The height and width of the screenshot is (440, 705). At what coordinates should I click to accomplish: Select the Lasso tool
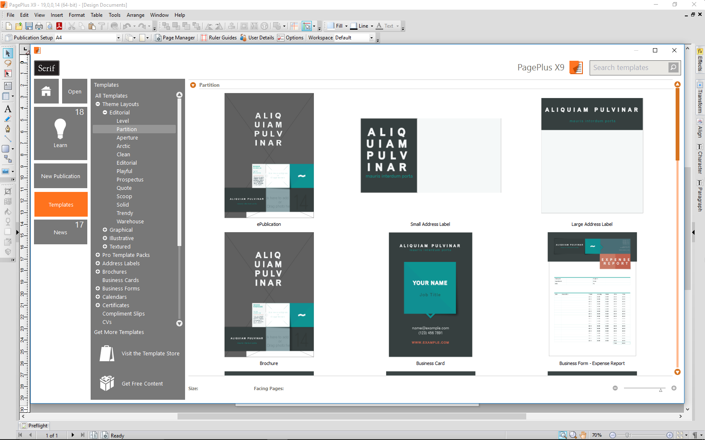pos(8,63)
